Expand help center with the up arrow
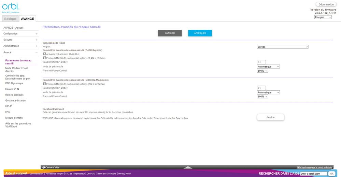The height and width of the screenshot is (177, 341). pos(188,167)
